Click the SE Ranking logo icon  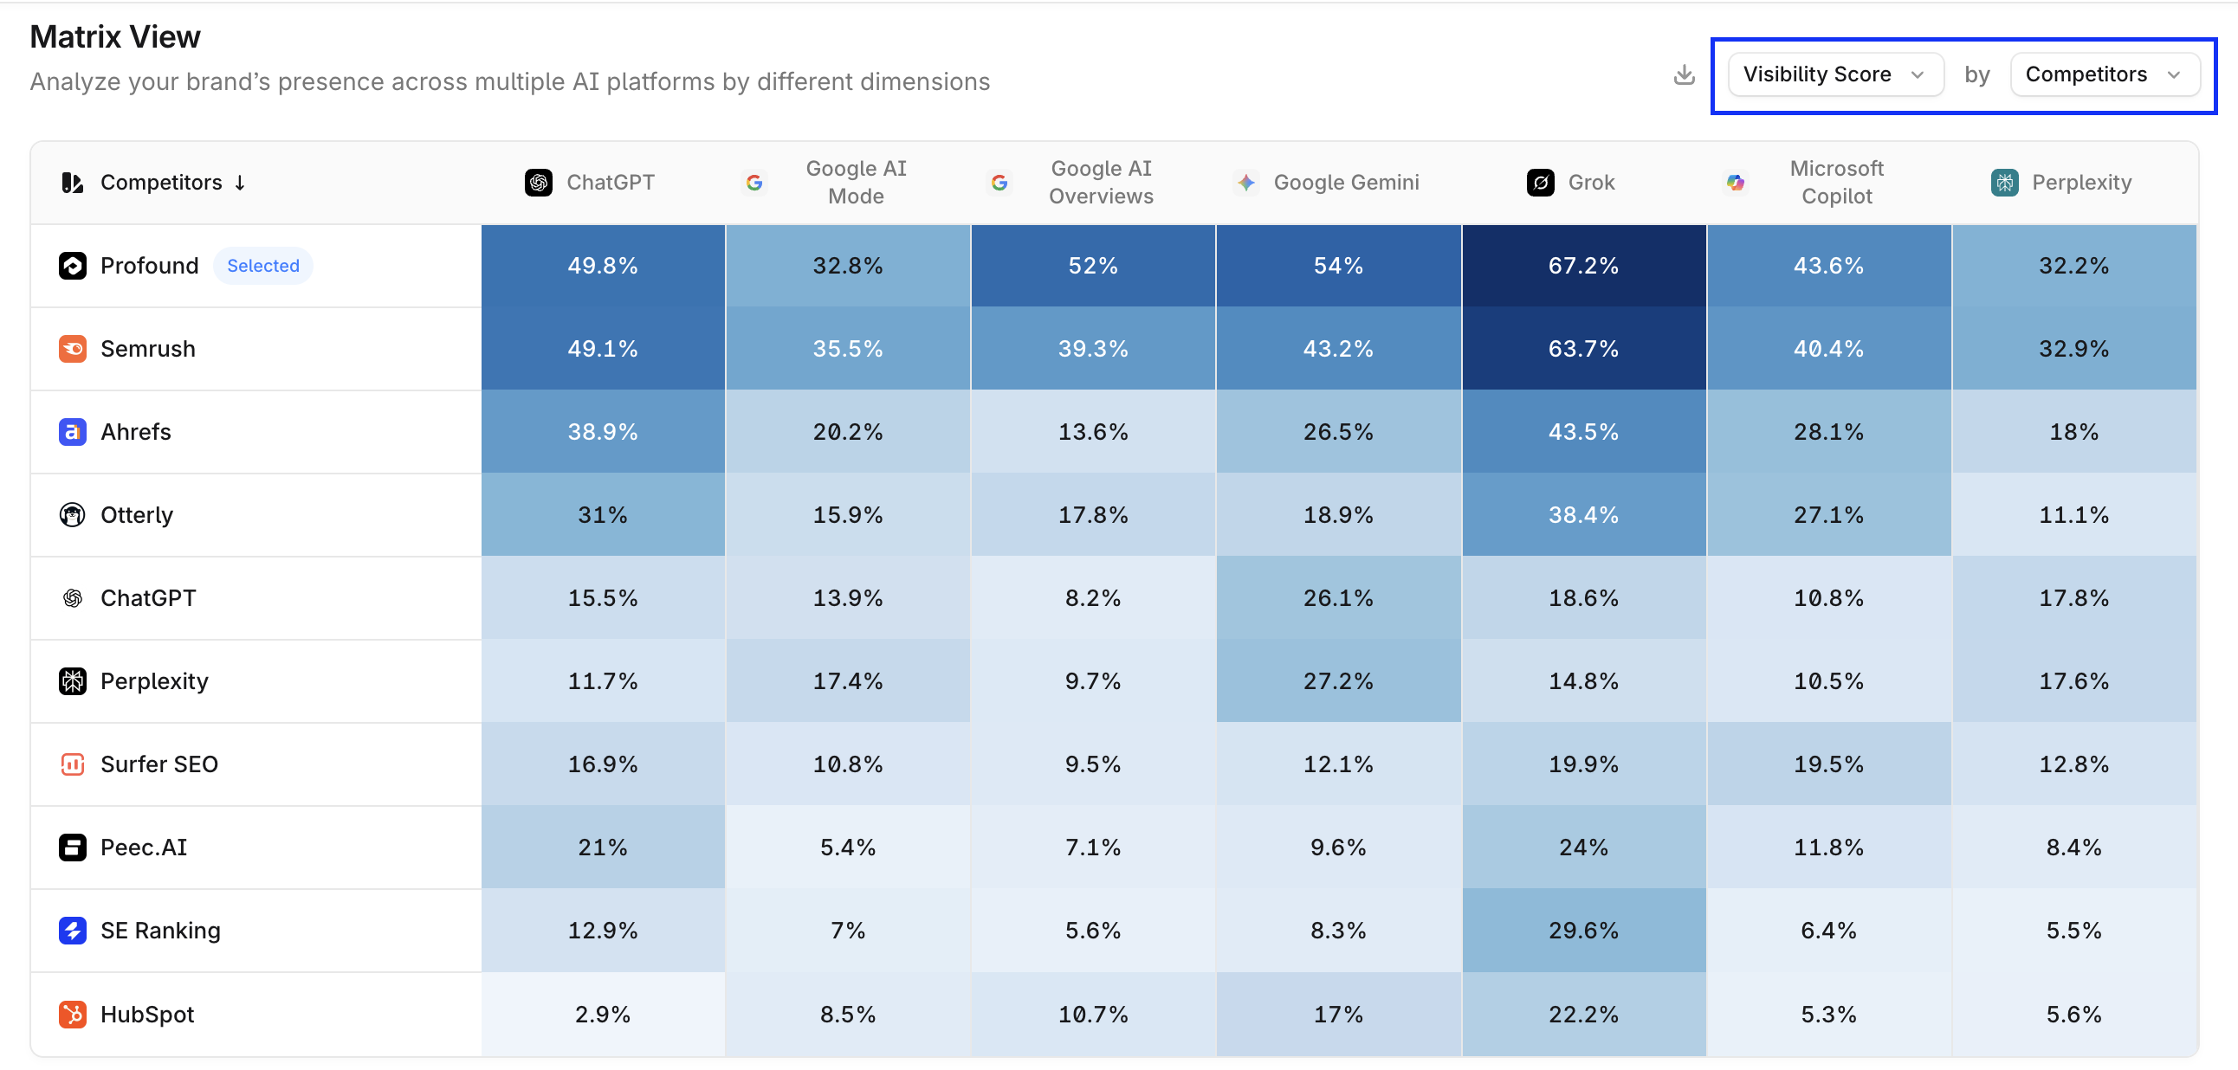pyautogui.click(x=72, y=931)
